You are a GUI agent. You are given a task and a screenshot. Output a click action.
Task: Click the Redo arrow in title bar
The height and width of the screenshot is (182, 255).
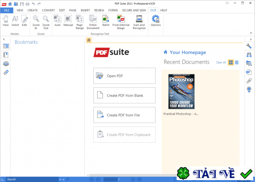39,4
